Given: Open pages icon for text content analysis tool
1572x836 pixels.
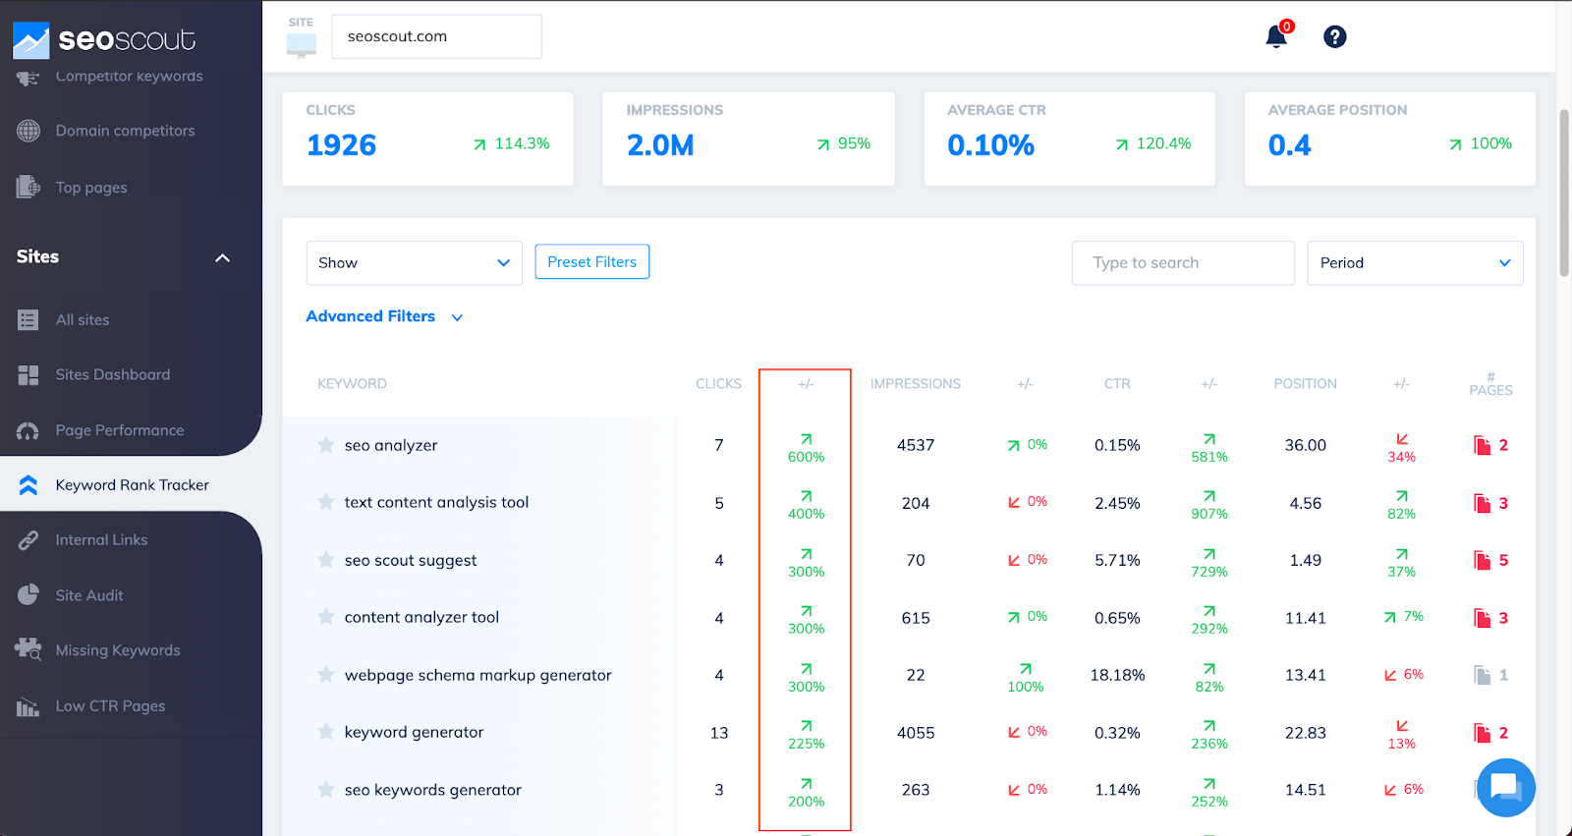Looking at the screenshot, I should click(1483, 504).
